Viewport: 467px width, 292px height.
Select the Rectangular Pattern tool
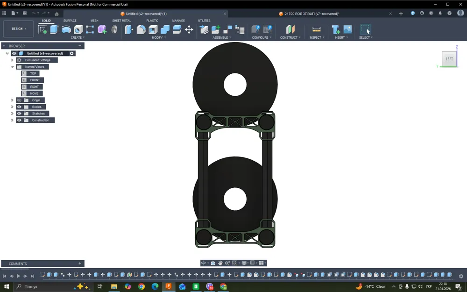click(x=90, y=29)
